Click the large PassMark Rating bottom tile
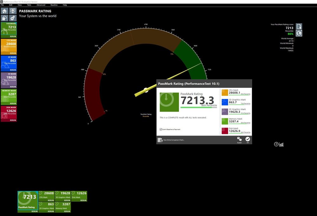The image size is (317, 216). click(x=28, y=200)
